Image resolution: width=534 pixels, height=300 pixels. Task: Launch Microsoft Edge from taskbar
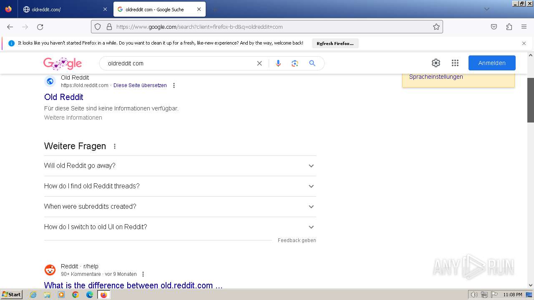pyautogui.click(x=90, y=295)
